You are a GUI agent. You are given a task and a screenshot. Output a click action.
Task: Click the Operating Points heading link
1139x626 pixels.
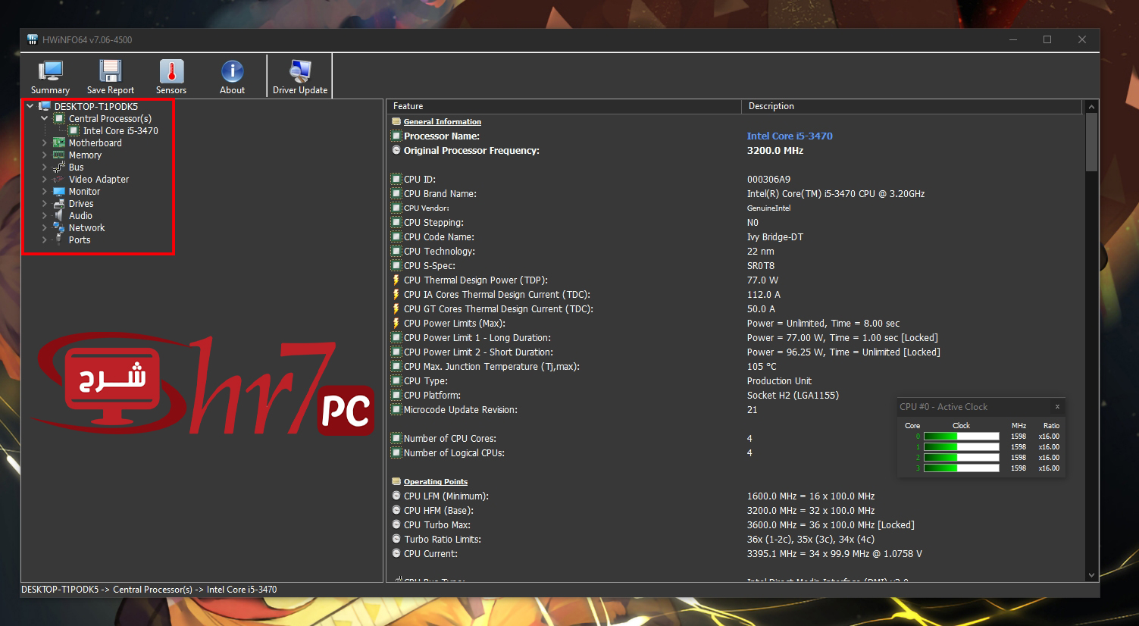[x=436, y=481]
